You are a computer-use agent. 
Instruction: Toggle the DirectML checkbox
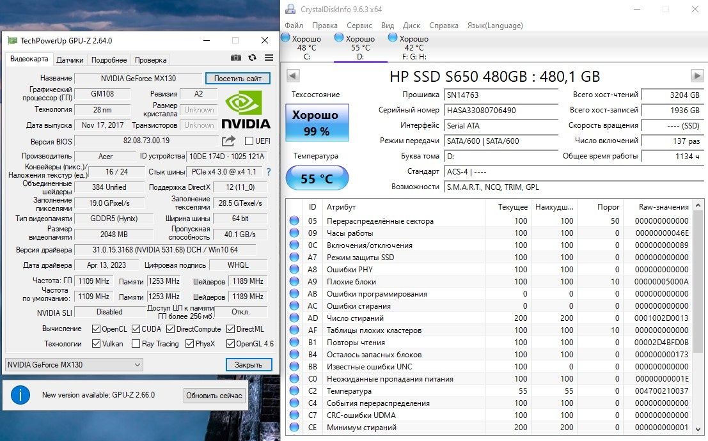click(x=230, y=329)
